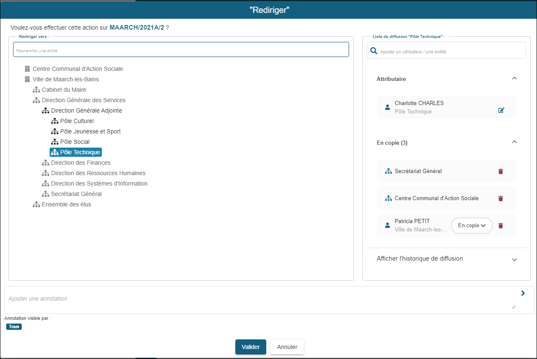Select Cabinet du Maire entity
This screenshot has width=537, height=359.
64,90
